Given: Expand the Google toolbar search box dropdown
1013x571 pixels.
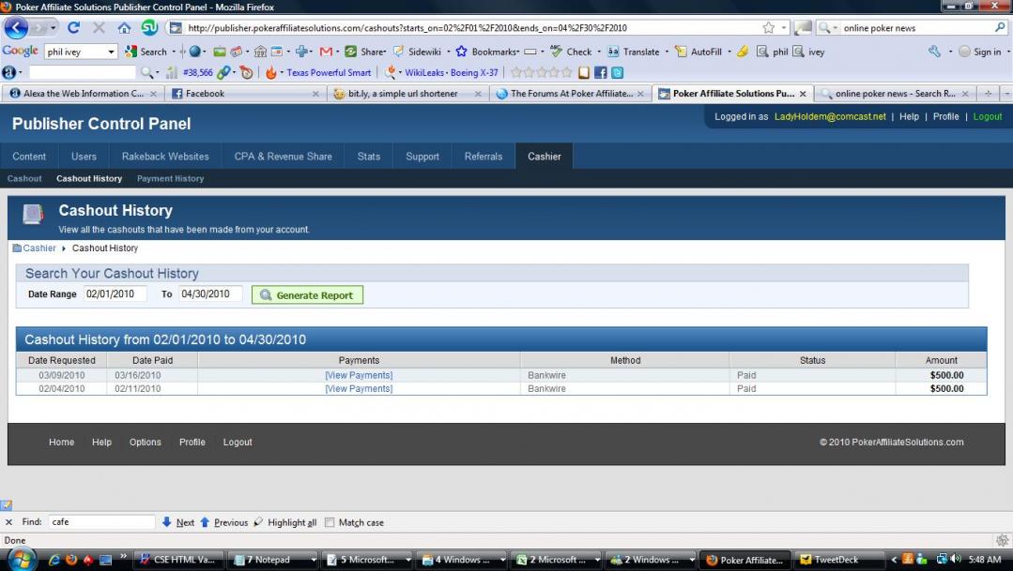Looking at the screenshot, I should (x=111, y=52).
